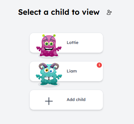Click the plus icon in Add child

49,101
